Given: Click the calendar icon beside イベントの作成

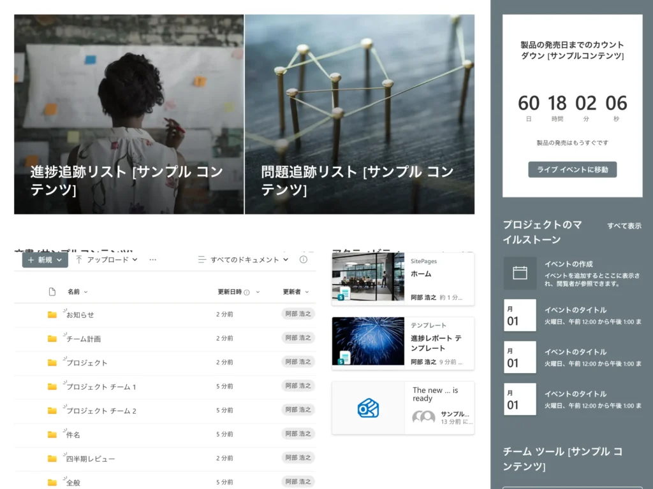Looking at the screenshot, I should coord(520,273).
